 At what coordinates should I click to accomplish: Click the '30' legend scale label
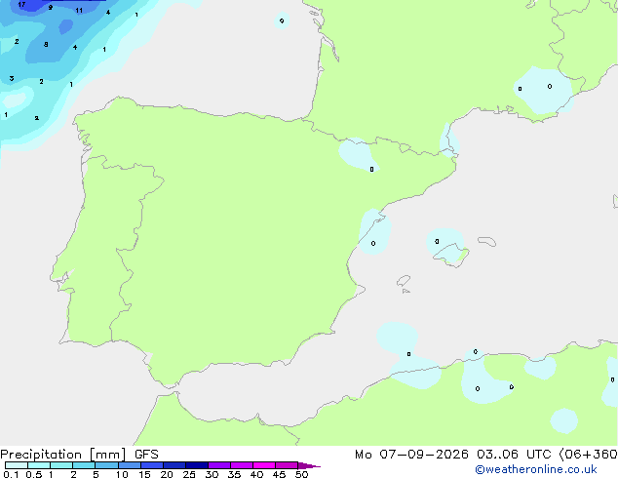[x=212, y=474]
